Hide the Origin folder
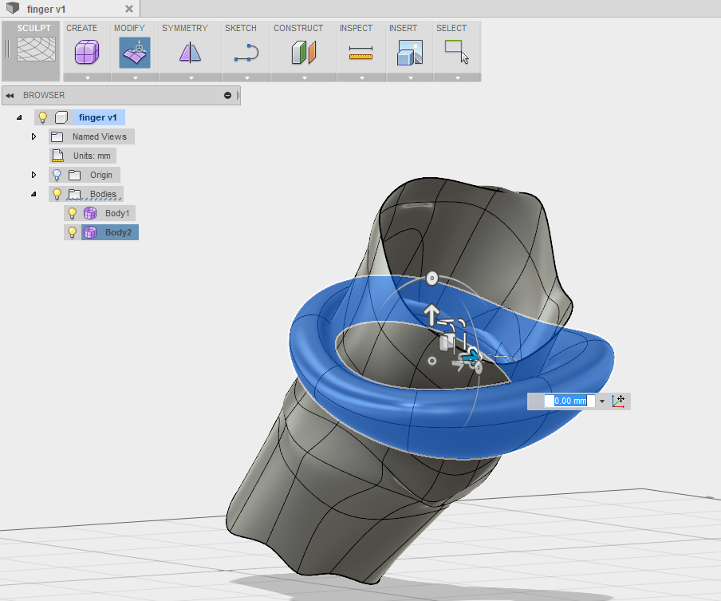Image resolution: width=721 pixels, height=601 pixels. pyautogui.click(x=57, y=175)
